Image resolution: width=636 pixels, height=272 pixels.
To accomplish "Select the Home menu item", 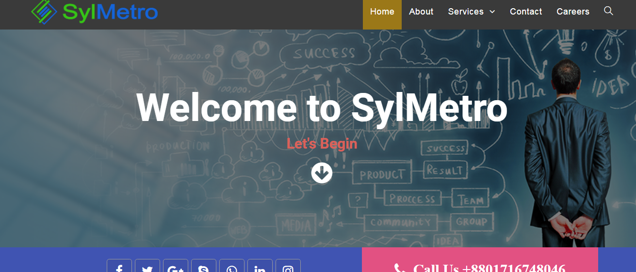I will (x=382, y=12).
